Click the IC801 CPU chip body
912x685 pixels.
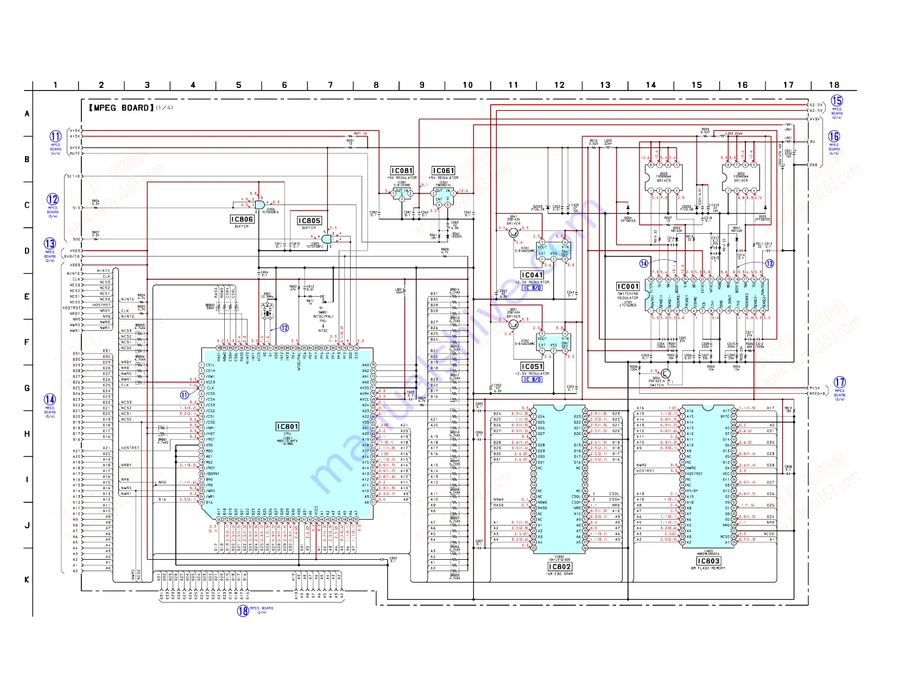(287, 434)
